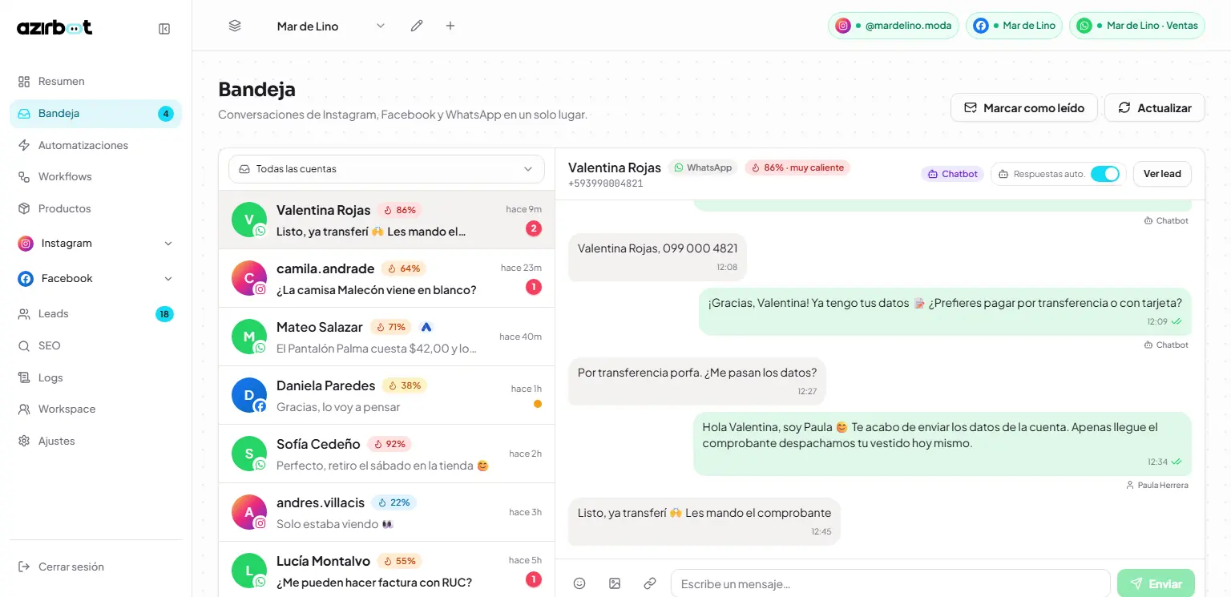The width and height of the screenshot is (1231, 597).
Task: Click the Marcar como leído button
Action: (1023, 107)
